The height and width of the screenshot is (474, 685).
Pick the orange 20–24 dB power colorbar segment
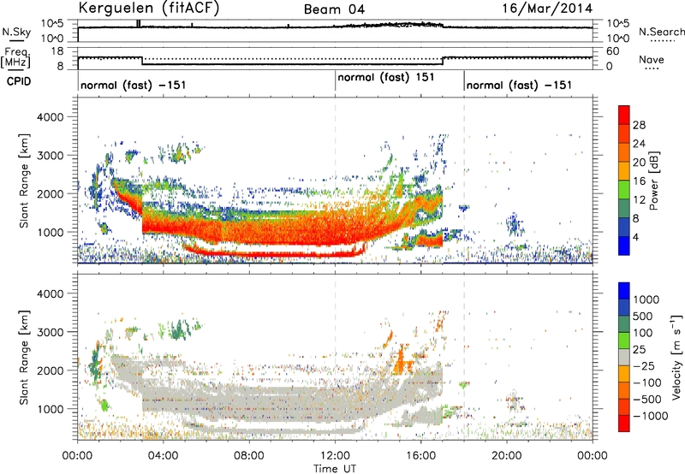pos(624,152)
